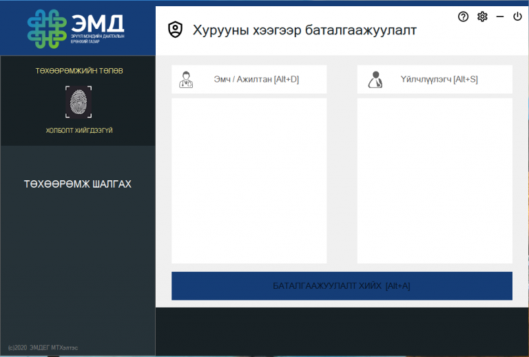Click the doctor icon with stethoscope
529x357 pixels.
pos(186,80)
